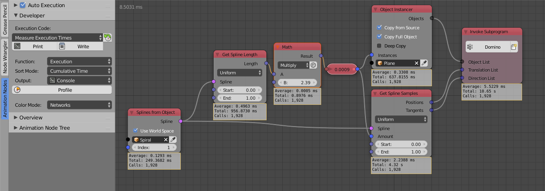The image size is (545, 191).
Task: Click the Direction List input socket
Action: pyautogui.click(x=462, y=78)
